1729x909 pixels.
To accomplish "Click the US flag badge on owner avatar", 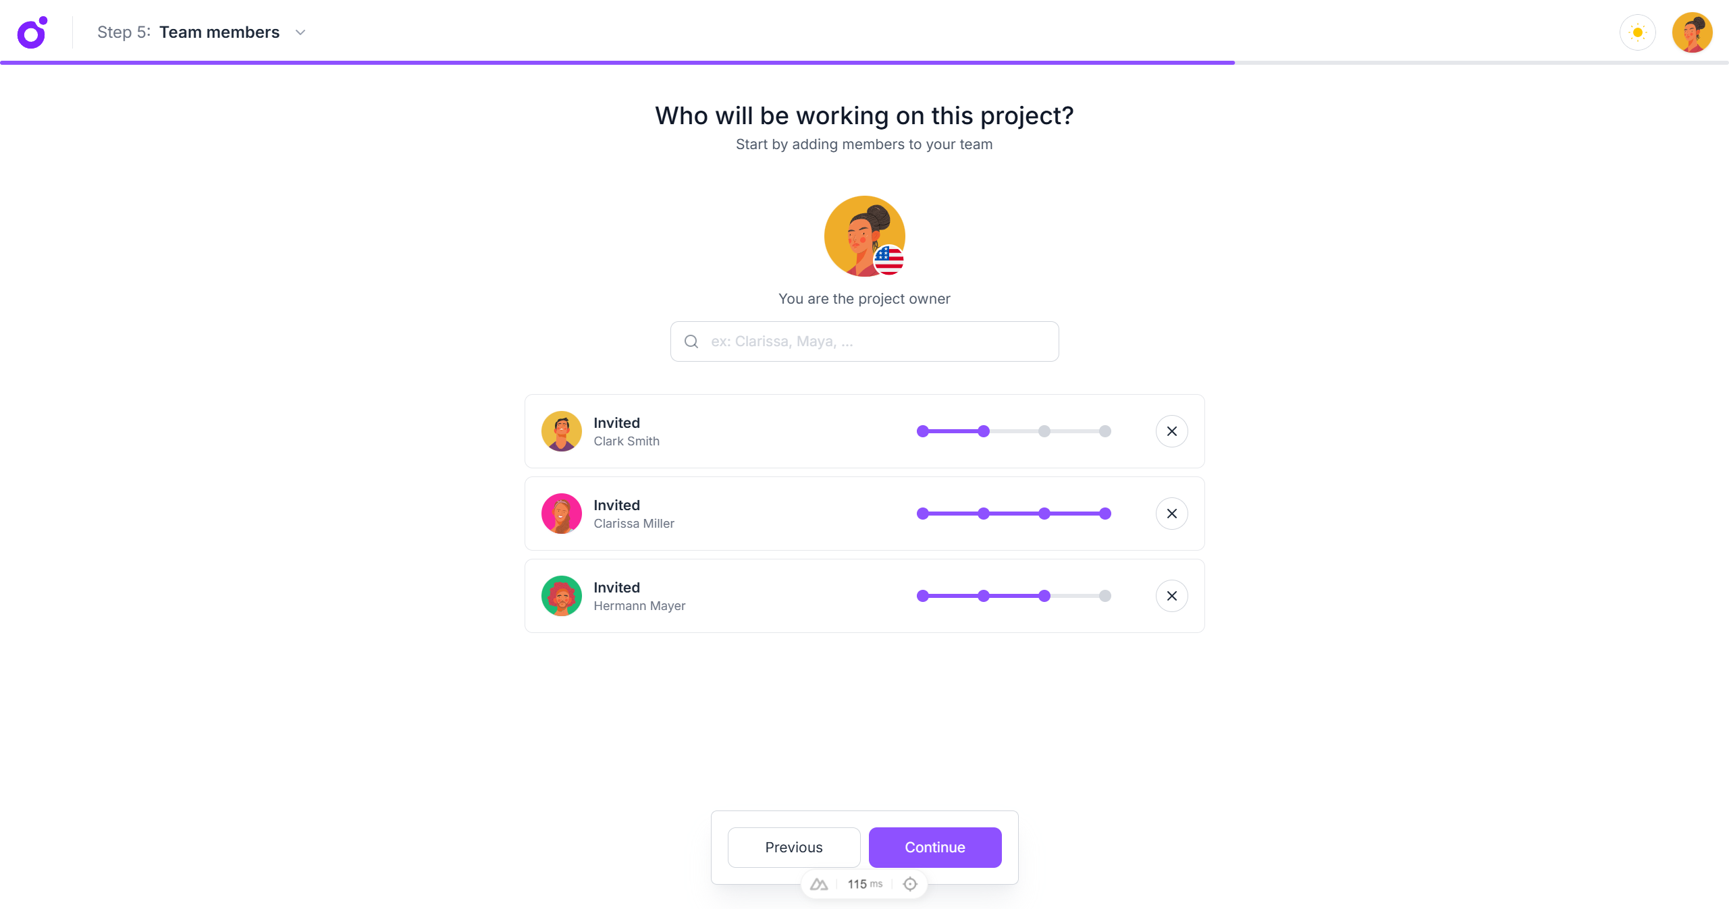I will pyautogui.click(x=889, y=260).
